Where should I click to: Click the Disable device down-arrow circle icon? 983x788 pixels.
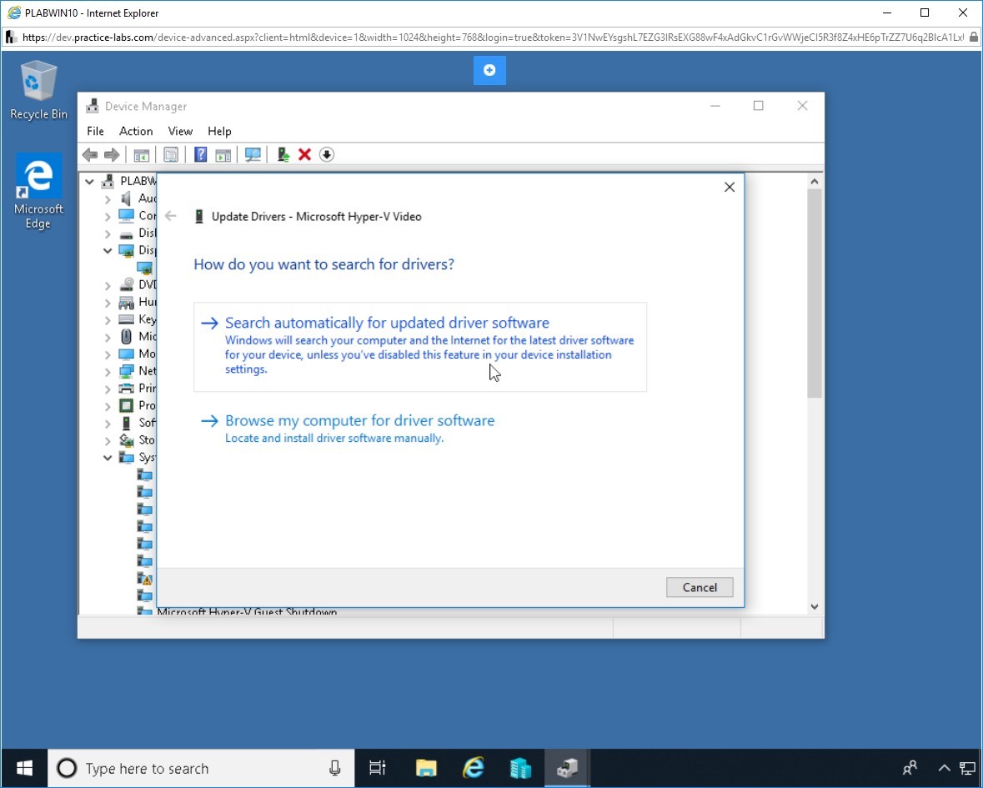(x=327, y=155)
